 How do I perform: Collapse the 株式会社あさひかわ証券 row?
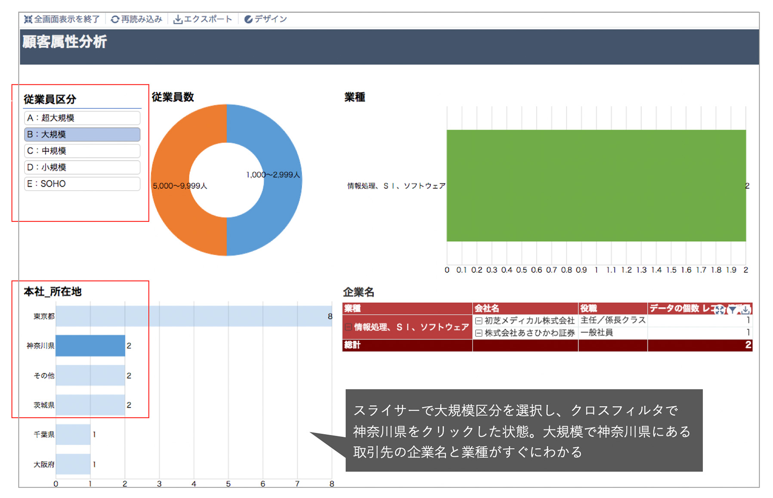click(479, 333)
